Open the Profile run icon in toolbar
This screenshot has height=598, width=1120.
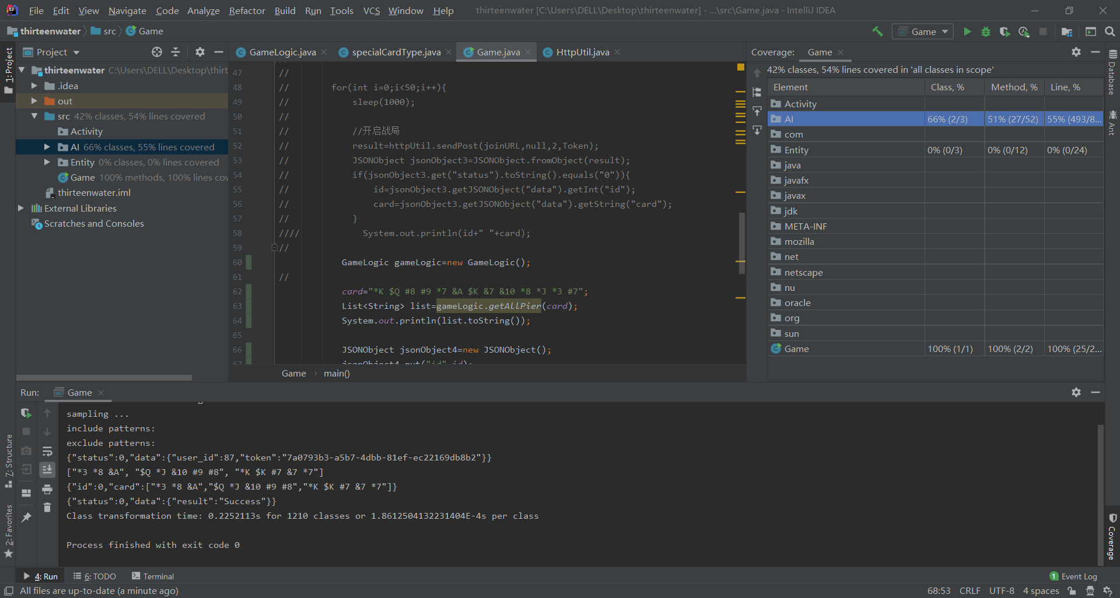tap(1024, 31)
